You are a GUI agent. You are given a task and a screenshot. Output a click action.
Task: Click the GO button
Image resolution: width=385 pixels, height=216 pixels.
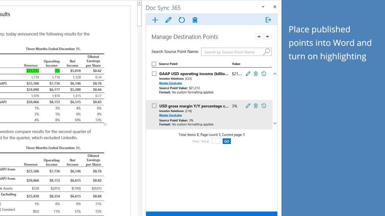coord(227,141)
